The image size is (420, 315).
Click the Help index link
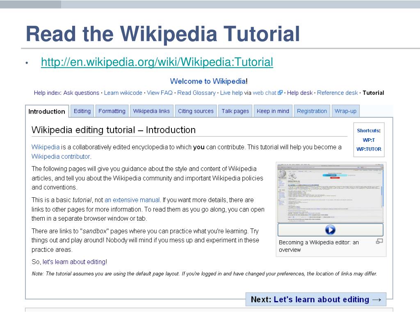(48, 93)
